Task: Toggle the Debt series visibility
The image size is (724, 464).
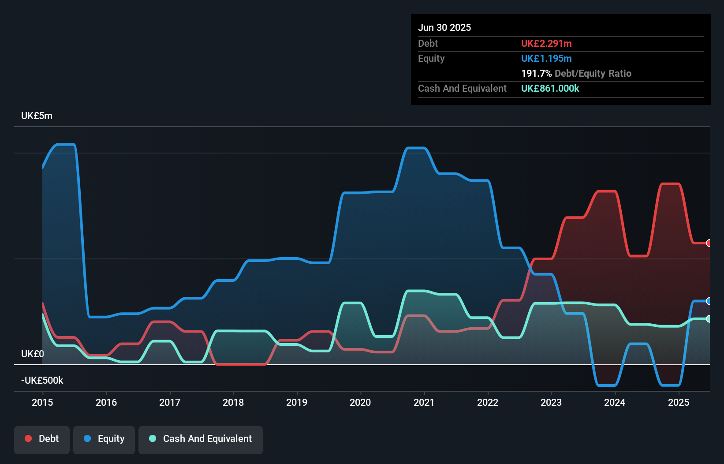Action: point(42,439)
